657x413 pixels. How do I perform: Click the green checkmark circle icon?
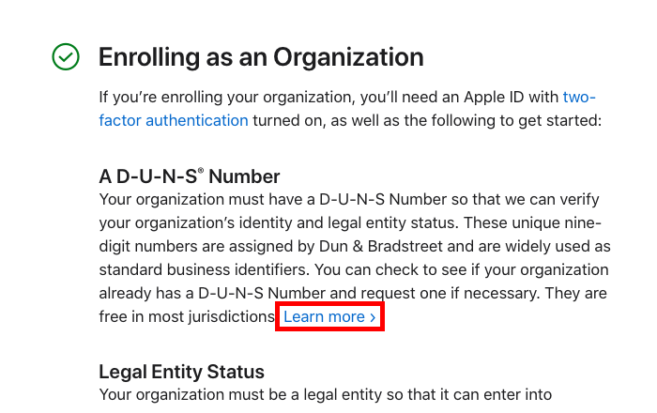coord(65,57)
